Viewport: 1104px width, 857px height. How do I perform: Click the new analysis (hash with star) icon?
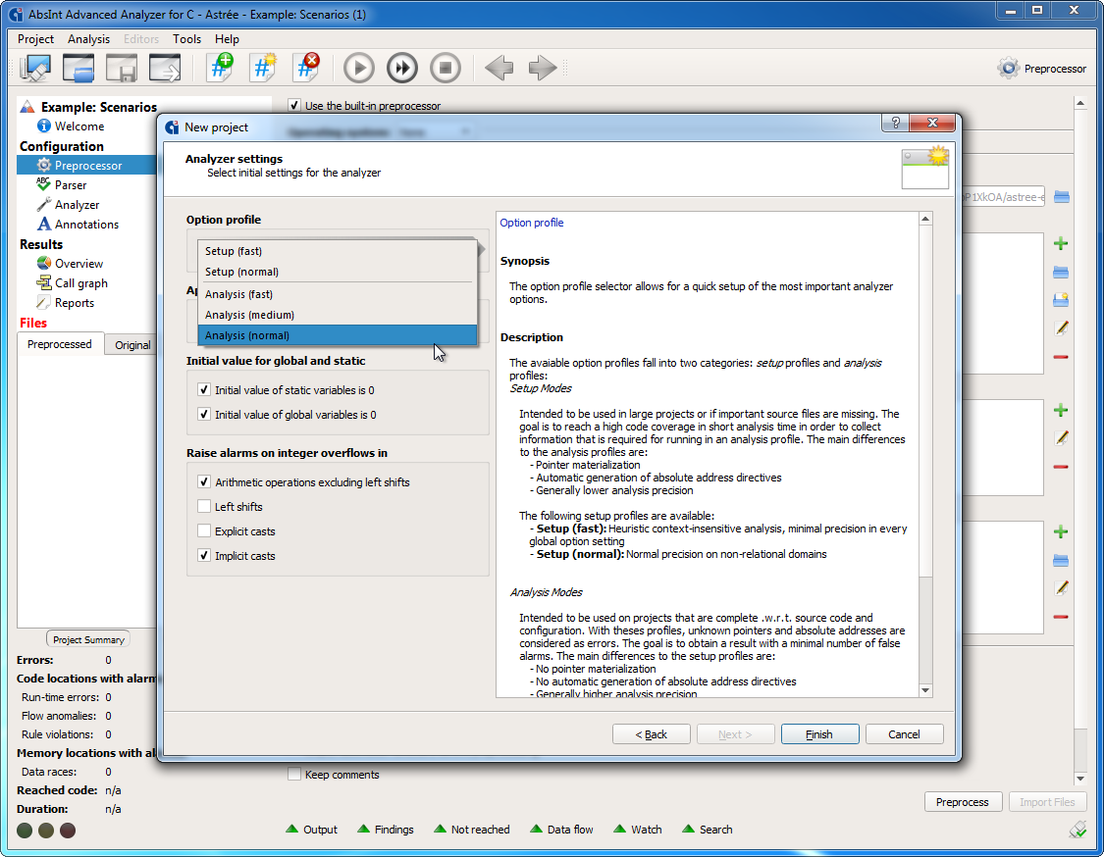coord(263,68)
